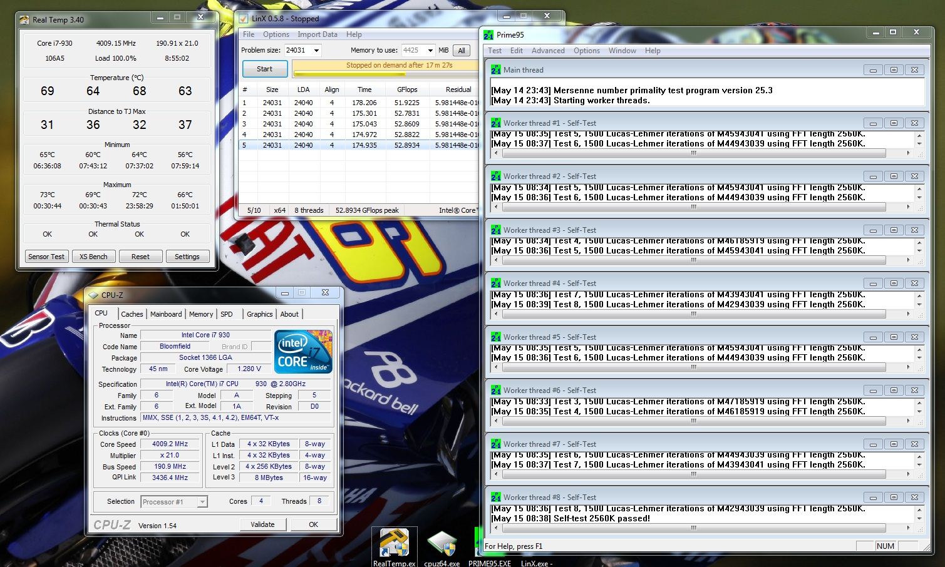Screen dimensions: 945x567
Task: Click the LinX progress bar showing Stopped on demand
Action: [x=386, y=68]
